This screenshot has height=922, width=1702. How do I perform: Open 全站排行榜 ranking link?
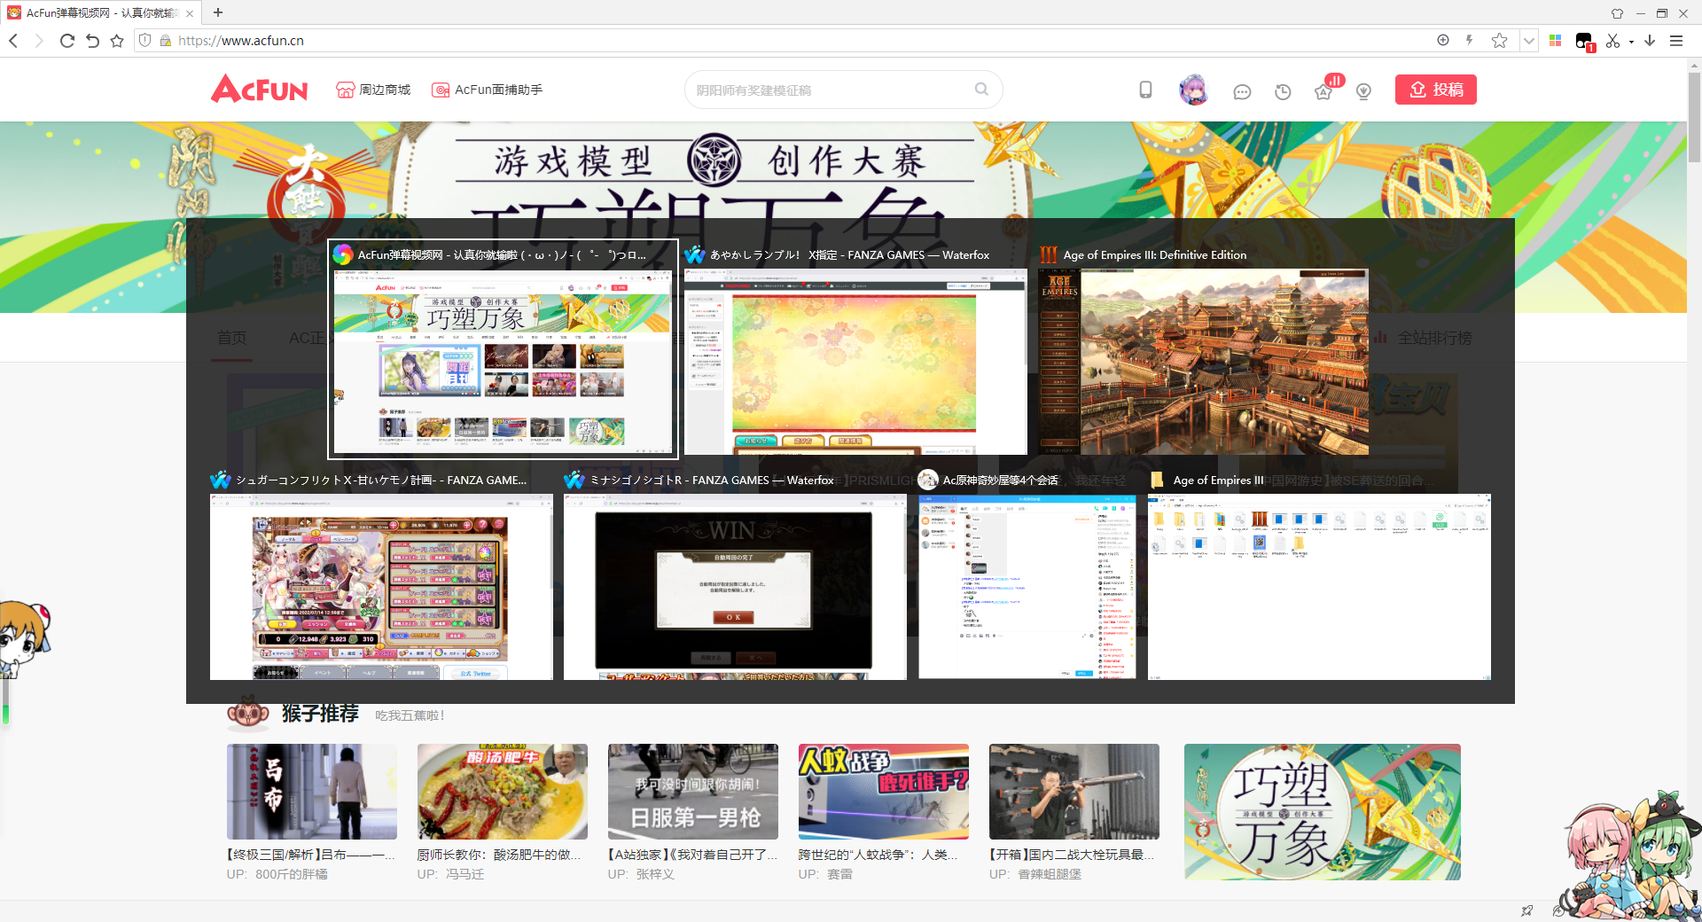click(x=1424, y=338)
